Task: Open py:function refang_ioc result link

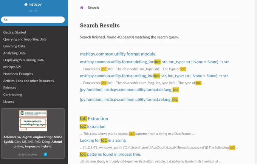Action: point(129,99)
